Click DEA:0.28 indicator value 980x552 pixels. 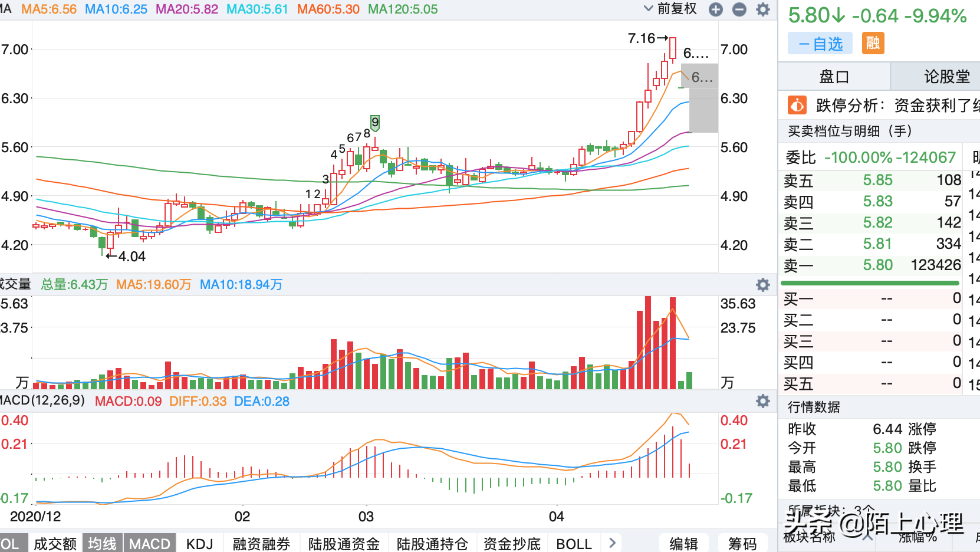[x=262, y=401]
